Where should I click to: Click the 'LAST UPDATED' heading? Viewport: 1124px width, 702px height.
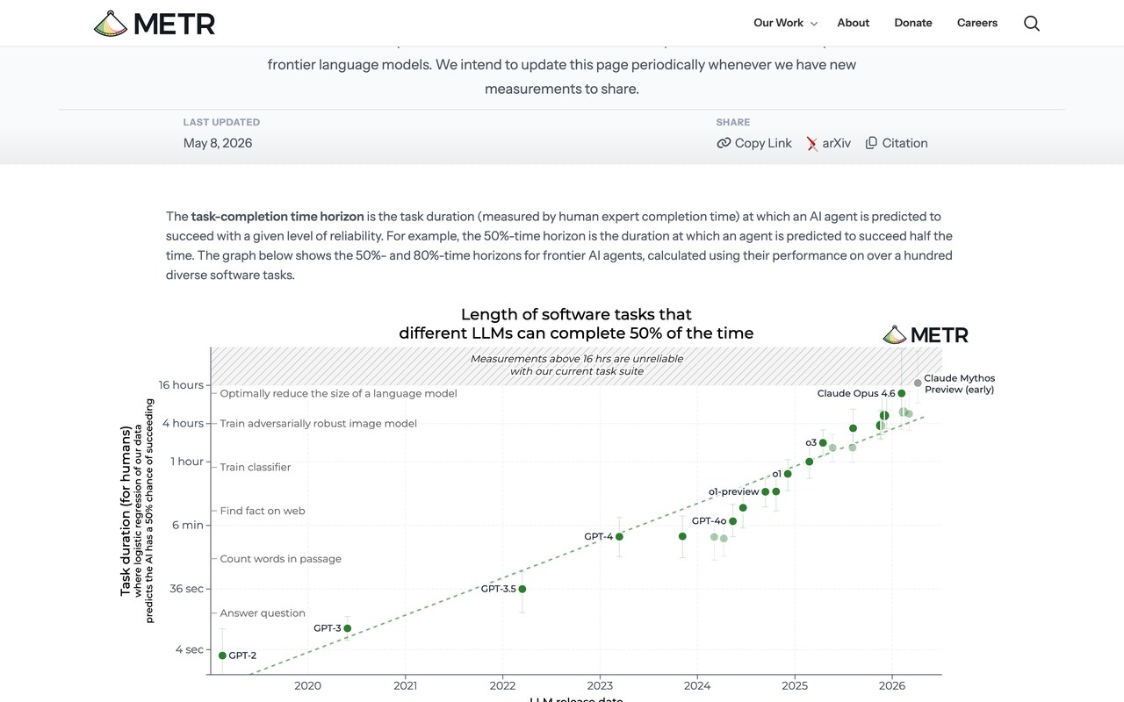(221, 122)
